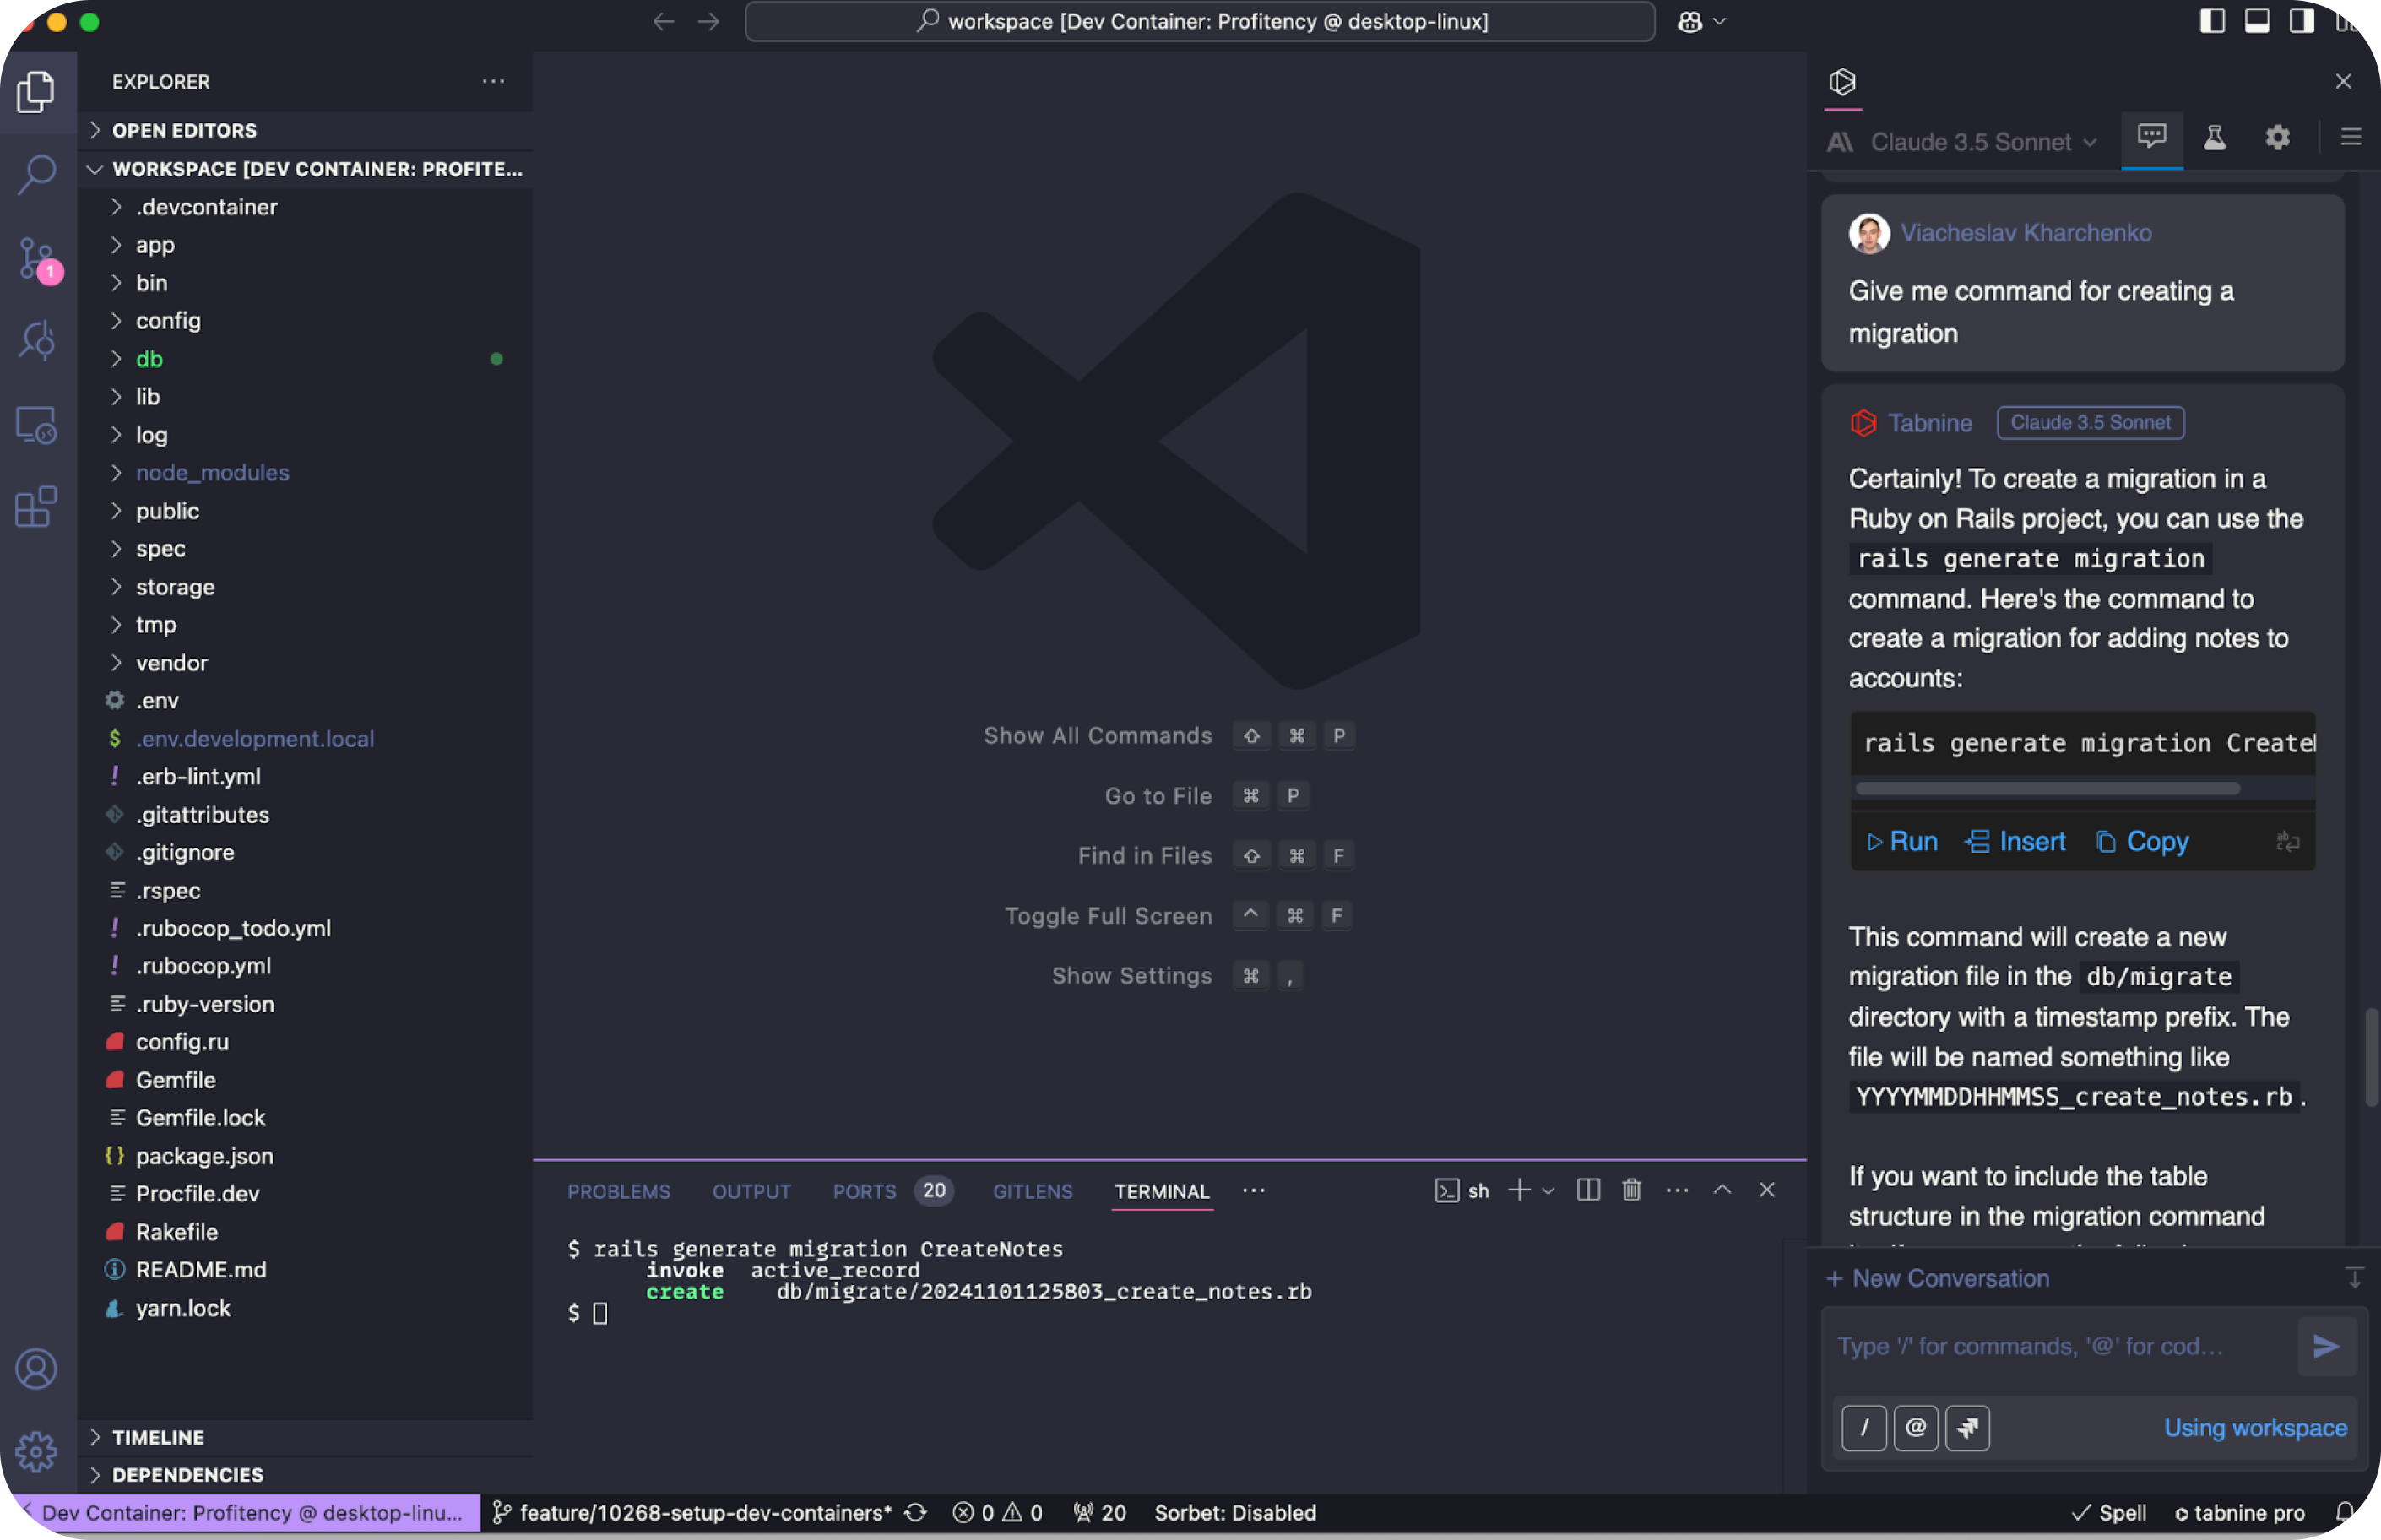Open the Tabnine flask test icon

pyautogui.click(x=2214, y=138)
